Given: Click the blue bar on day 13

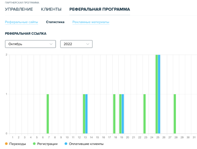Looking at the screenshot, I should (86, 114).
